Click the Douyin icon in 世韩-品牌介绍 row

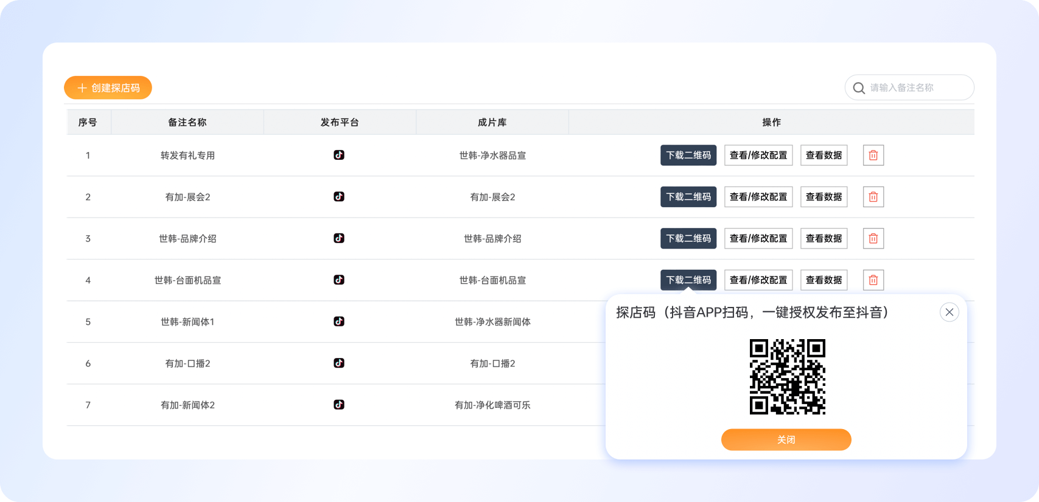(x=339, y=238)
